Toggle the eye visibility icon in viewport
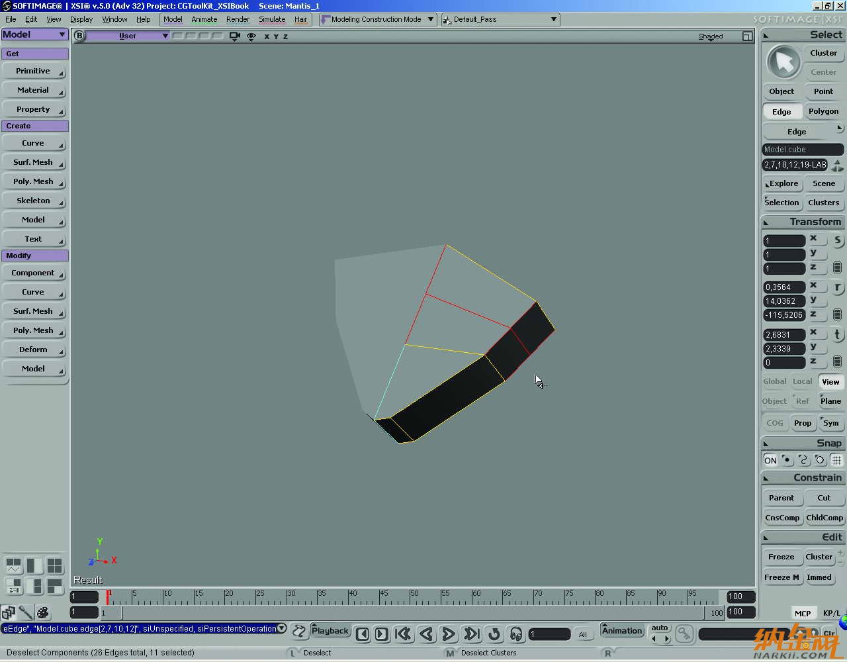Image resolution: width=847 pixels, height=662 pixels. tap(251, 36)
